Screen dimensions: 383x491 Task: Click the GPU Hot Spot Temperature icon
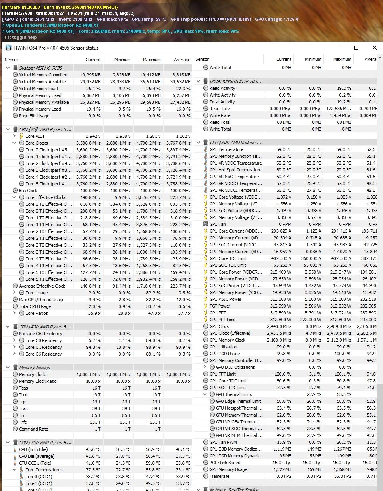[x=206, y=170]
